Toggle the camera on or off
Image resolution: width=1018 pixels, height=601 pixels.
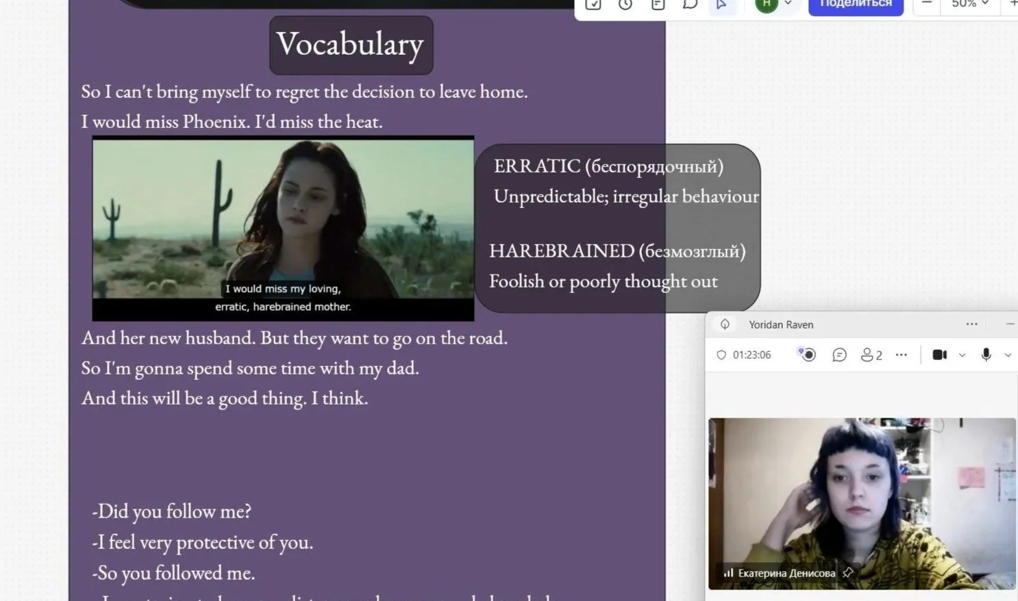tap(940, 355)
